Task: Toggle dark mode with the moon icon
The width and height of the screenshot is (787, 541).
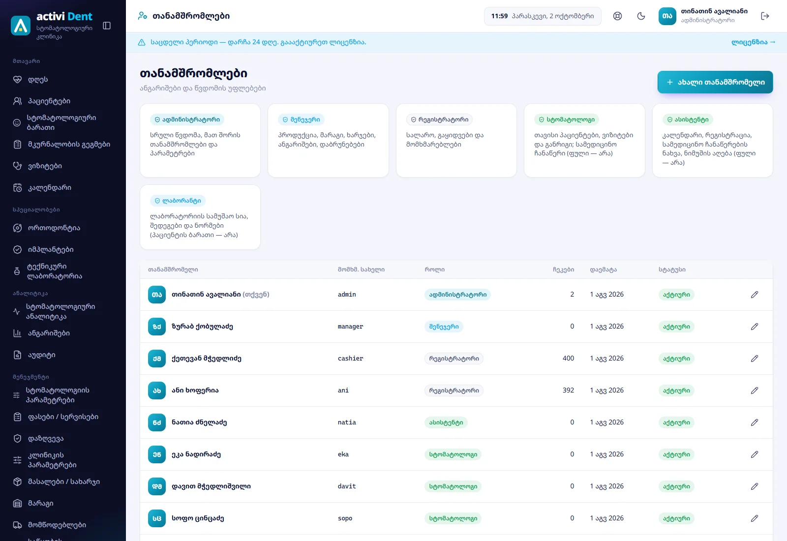Action: click(x=641, y=16)
